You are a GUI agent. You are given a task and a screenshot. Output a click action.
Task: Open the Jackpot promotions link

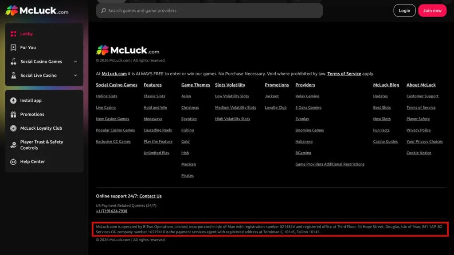pyautogui.click(x=272, y=96)
